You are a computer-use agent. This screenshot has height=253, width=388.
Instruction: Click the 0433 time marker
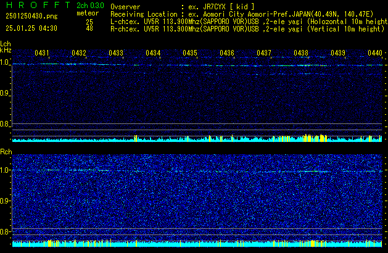pyautogui.click(x=116, y=53)
